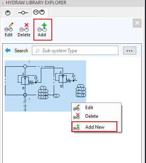Close the toolbar panel with the X
Viewport: 146px width, 163px height.
pos(137,23)
